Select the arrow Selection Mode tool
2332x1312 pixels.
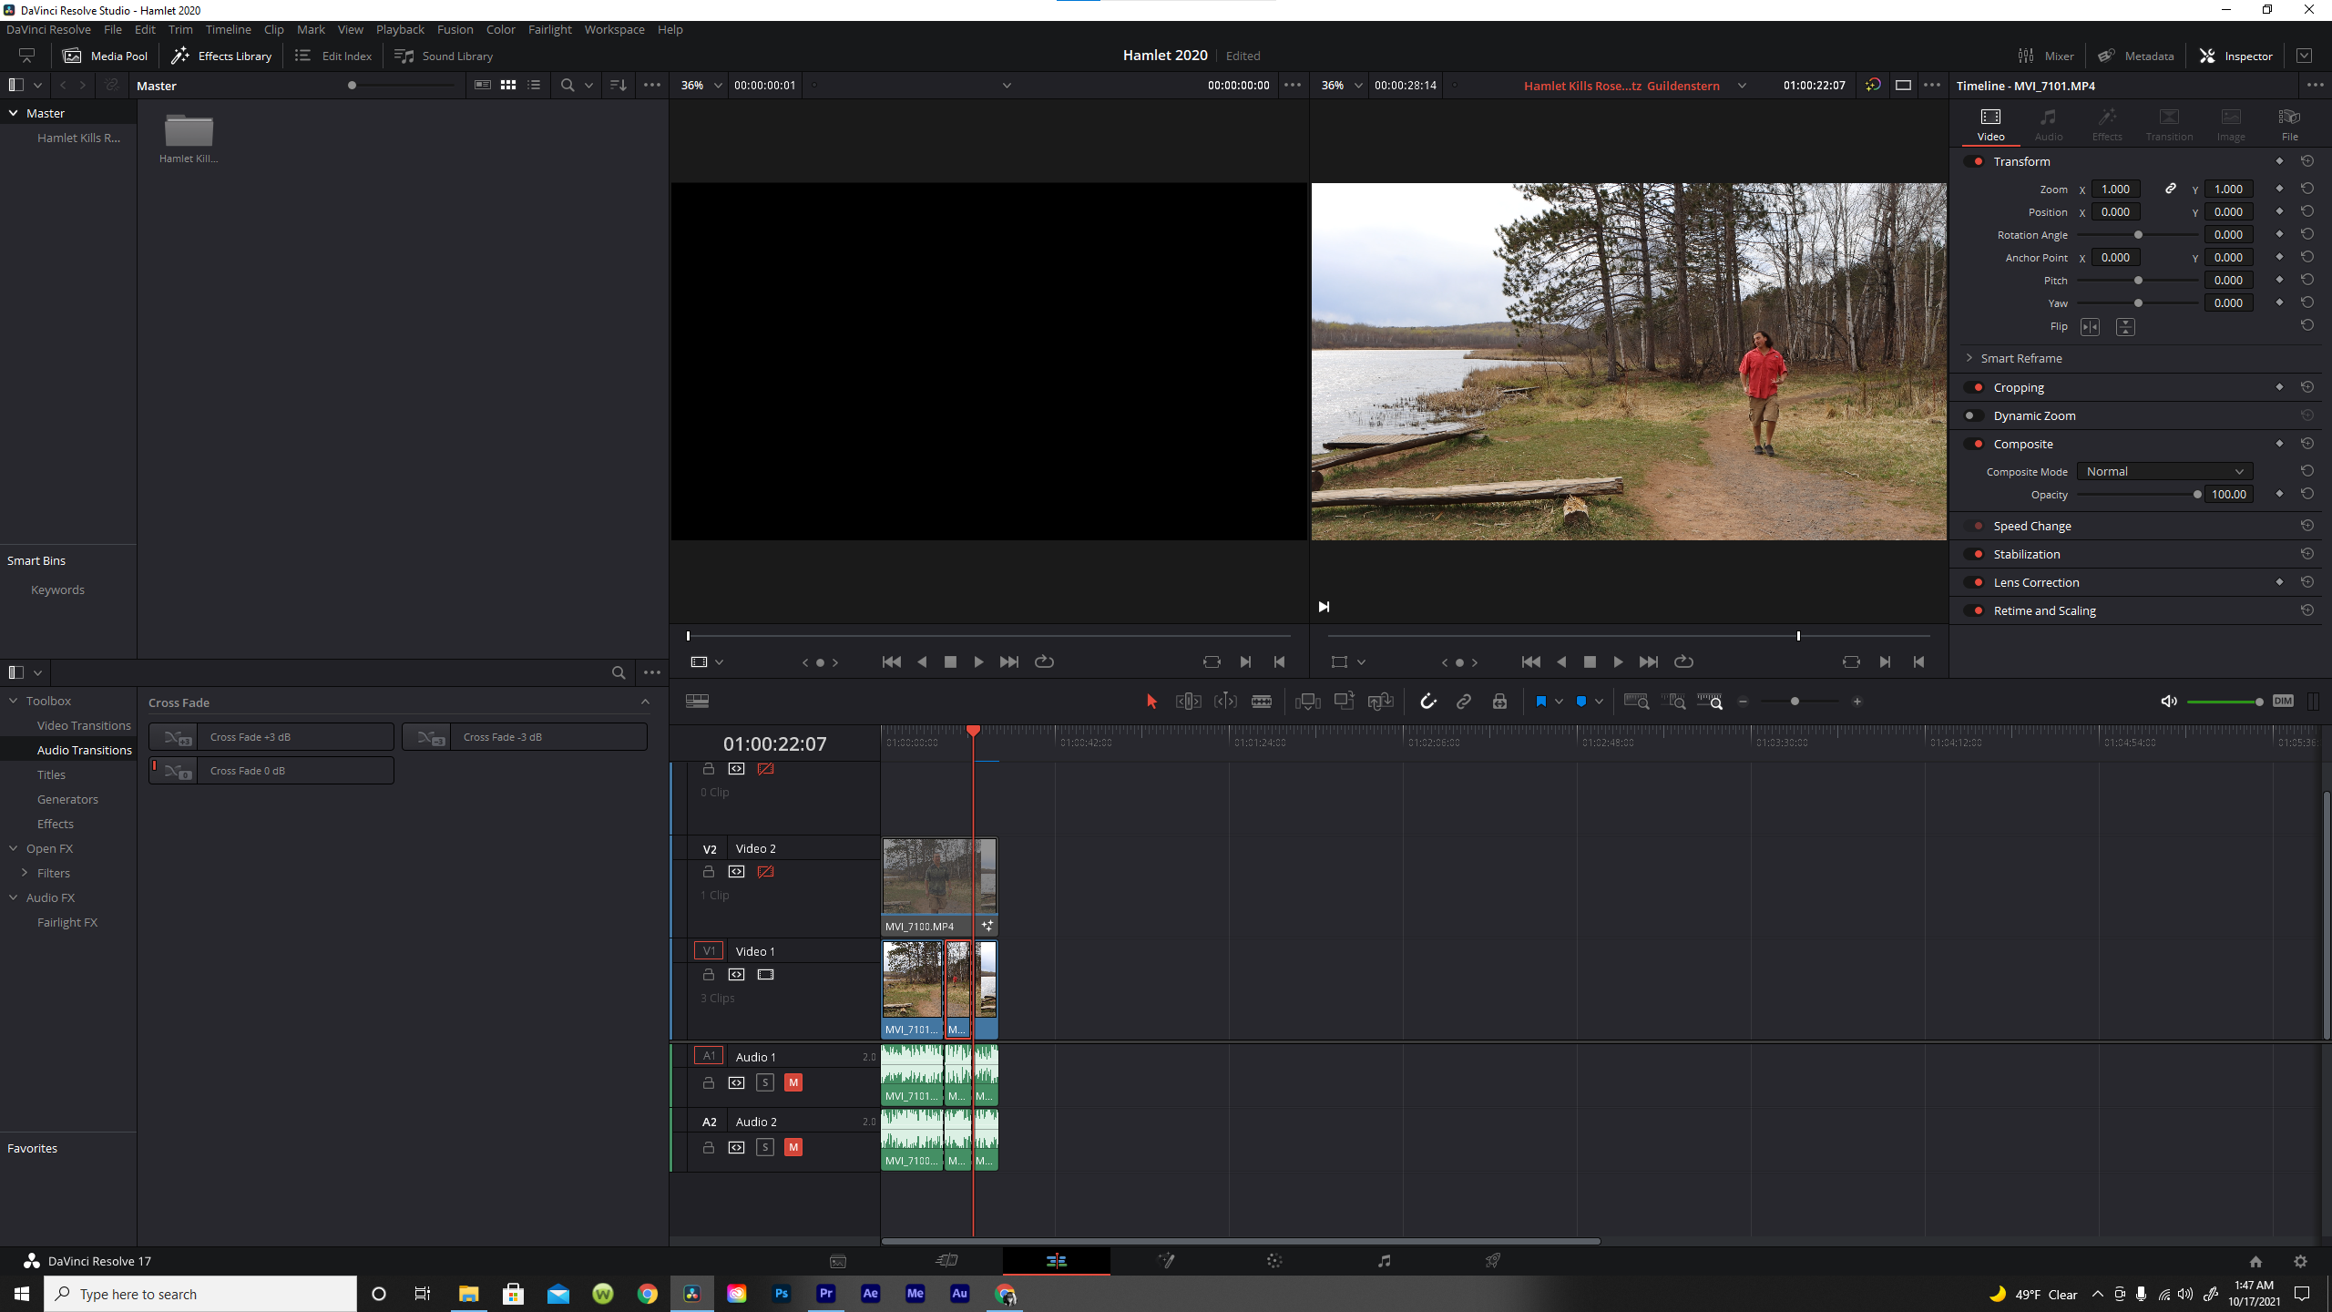coord(1151,701)
